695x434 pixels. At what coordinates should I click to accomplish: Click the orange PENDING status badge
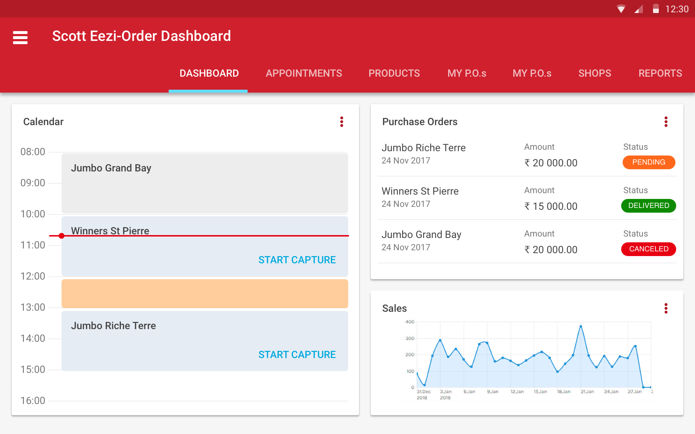pos(648,162)
